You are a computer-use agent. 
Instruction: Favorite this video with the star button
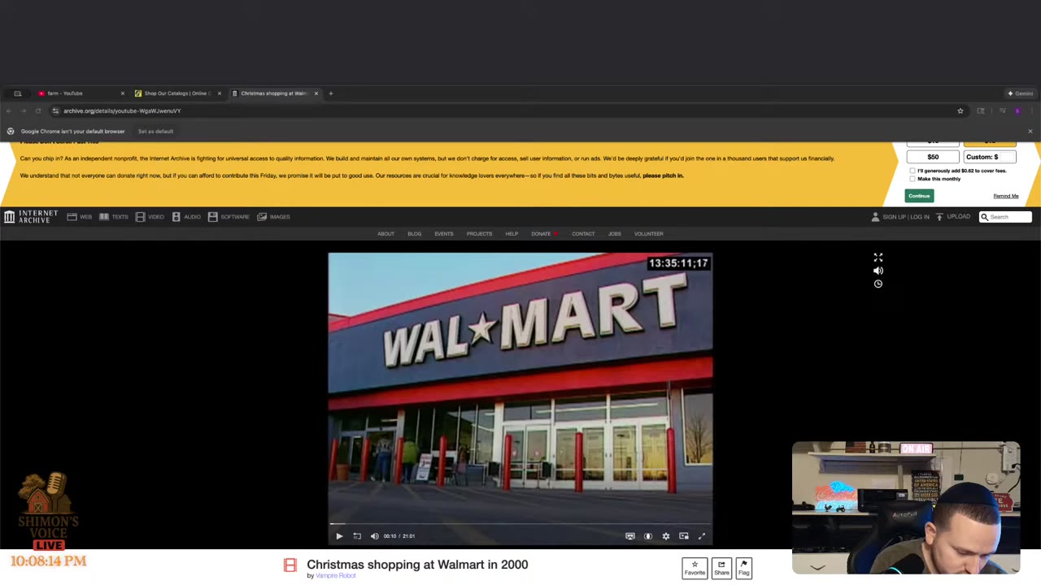(x=695, y=568)
